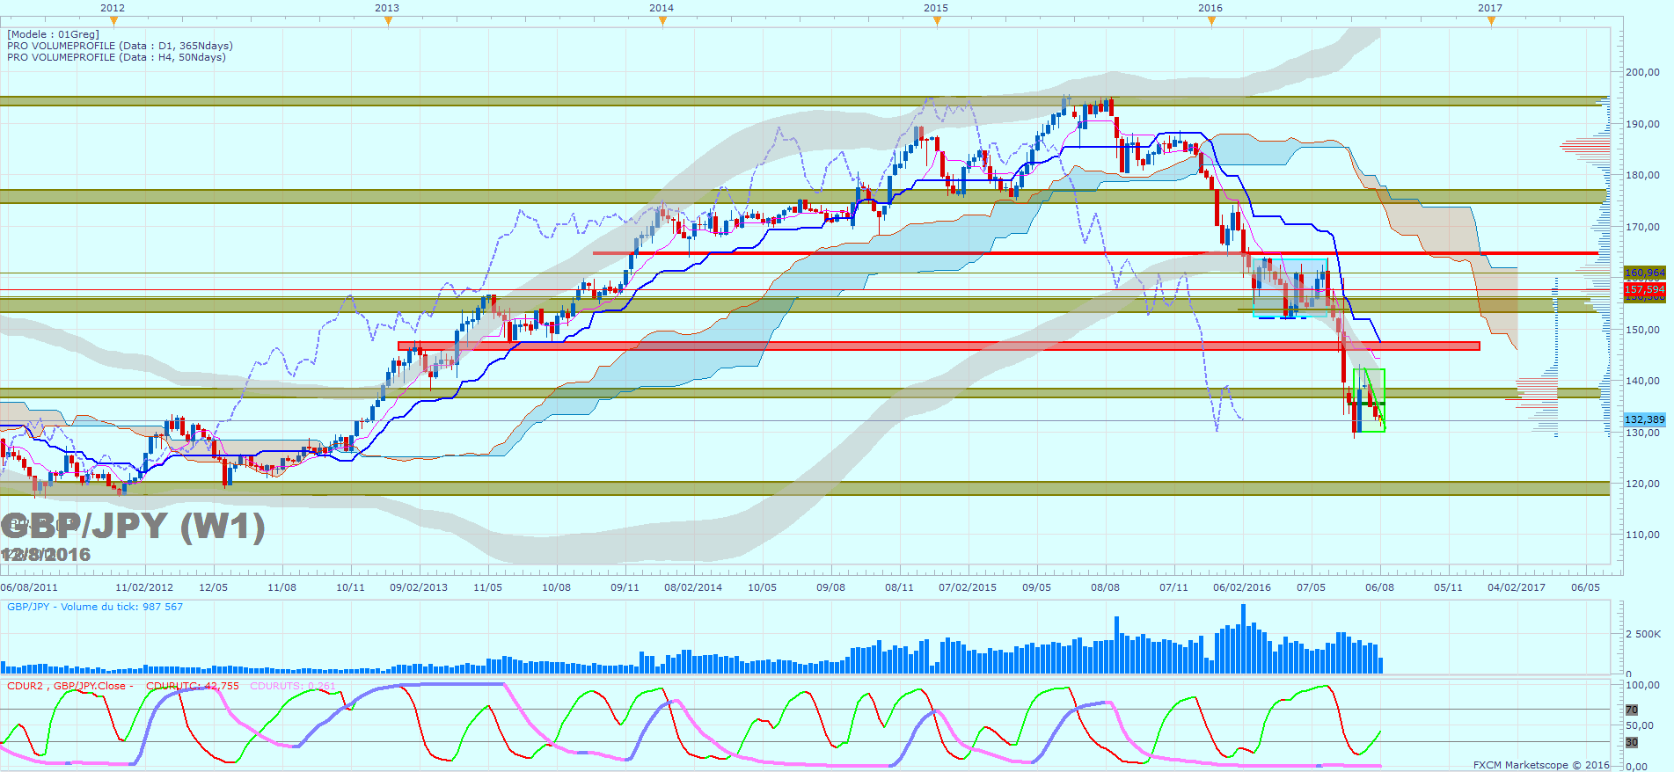Click the 70 oscillator level label
This screenshot has height=772, width=1674.
1632,710
